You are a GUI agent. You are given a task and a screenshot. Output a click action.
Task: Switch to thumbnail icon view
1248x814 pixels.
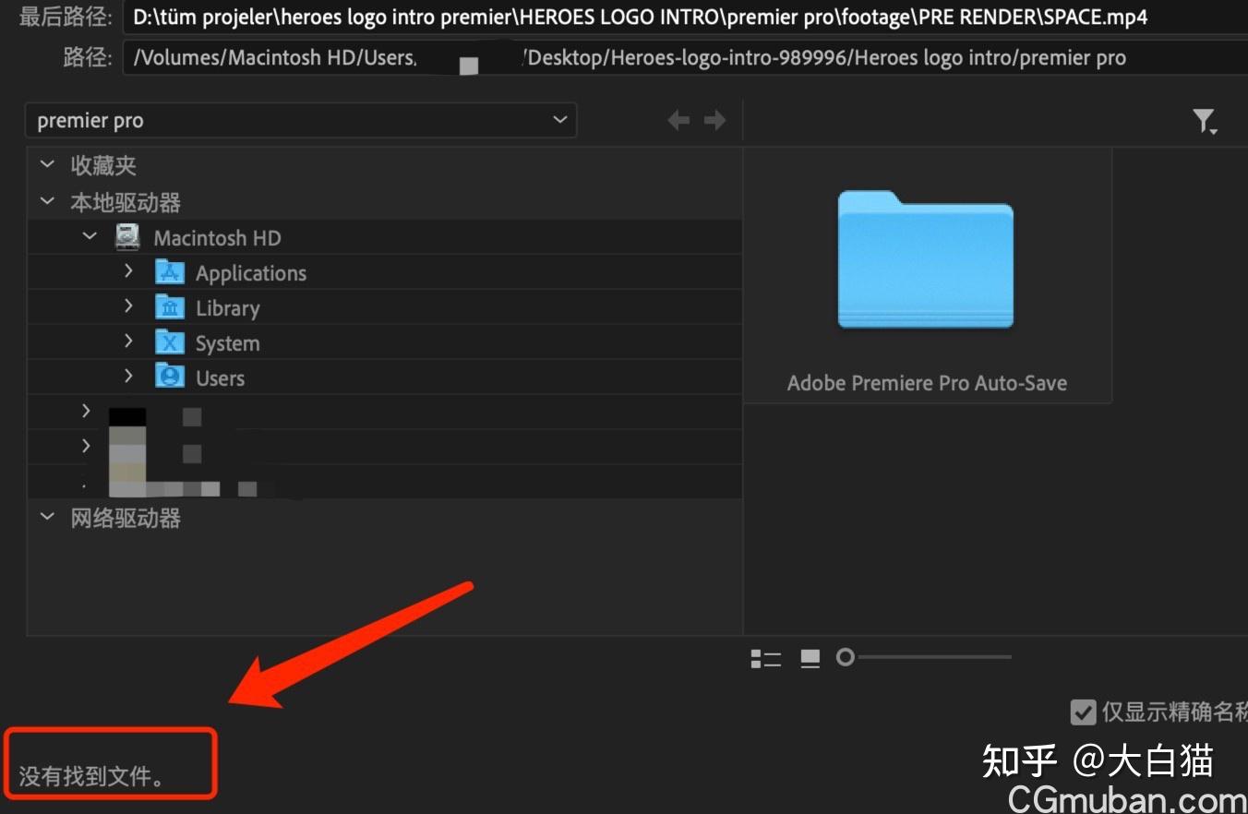click(x=810, y=658)
